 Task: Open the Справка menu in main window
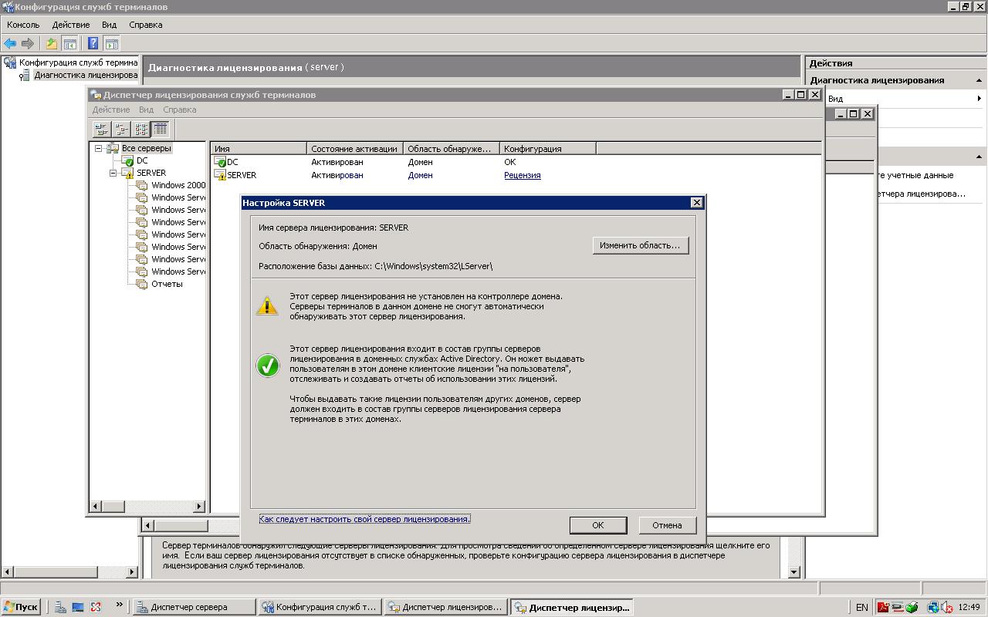coord(146,25)
